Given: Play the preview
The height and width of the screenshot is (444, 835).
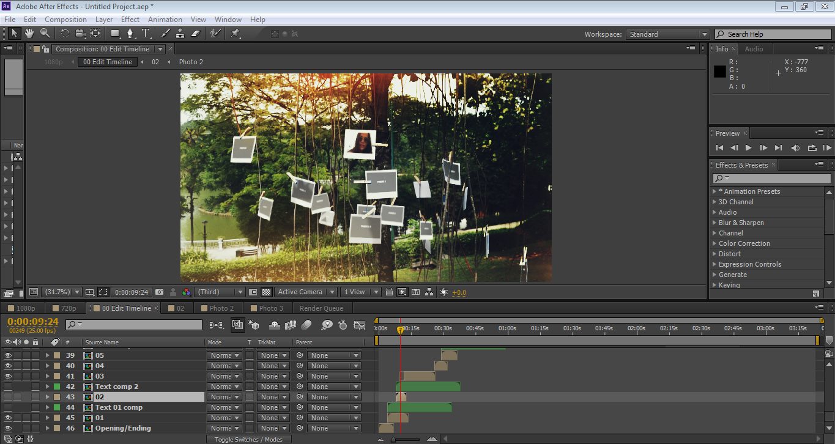Looking at the screenshot, I should pyautogui.click(x=748, y=148).
